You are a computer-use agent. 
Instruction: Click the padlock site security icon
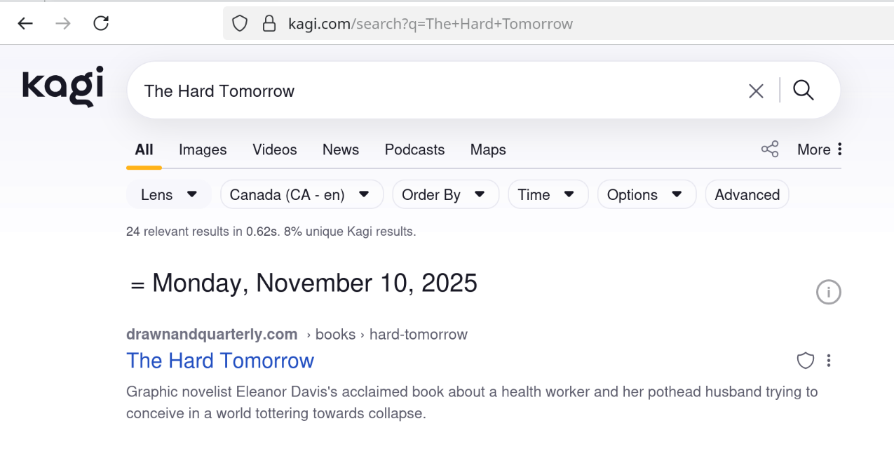point(269,25)
